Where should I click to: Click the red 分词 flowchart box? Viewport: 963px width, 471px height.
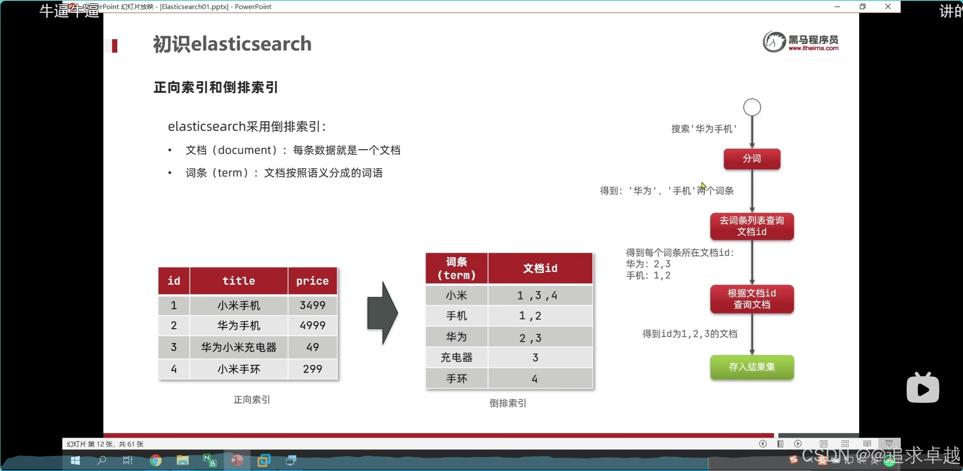(x=751, y=159)
